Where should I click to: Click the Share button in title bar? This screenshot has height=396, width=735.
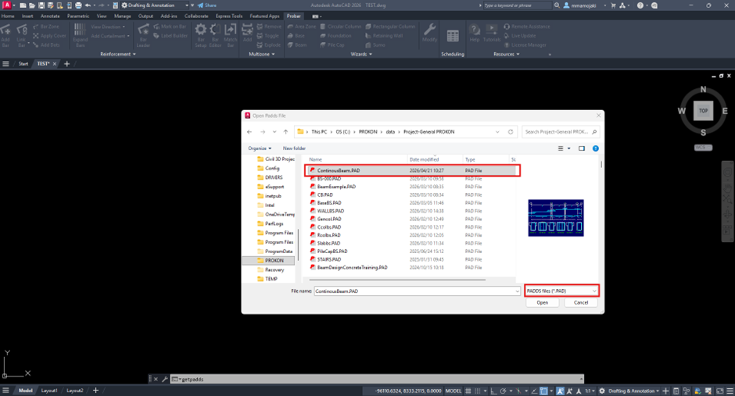pyautogui.click(x=207, y=5)
